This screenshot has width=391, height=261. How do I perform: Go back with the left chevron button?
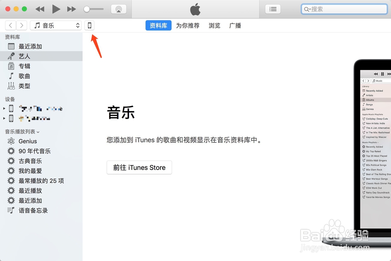coord(11,25)
